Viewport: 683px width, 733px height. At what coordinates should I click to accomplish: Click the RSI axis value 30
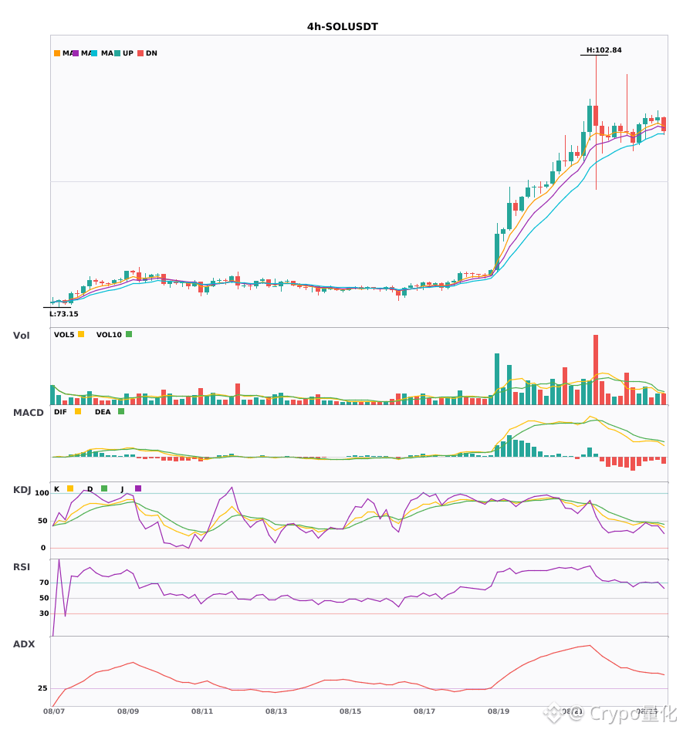[45, 613]
